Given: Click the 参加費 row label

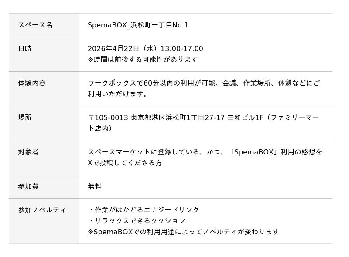Looking at the screenshot, I should (28, 186).
